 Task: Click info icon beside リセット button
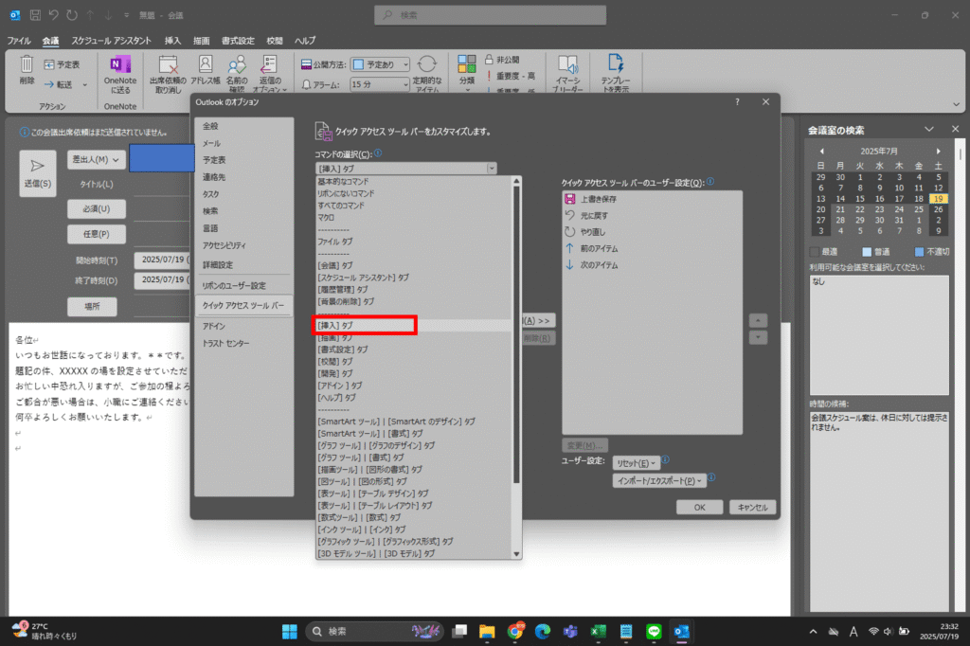click(666, 459)
